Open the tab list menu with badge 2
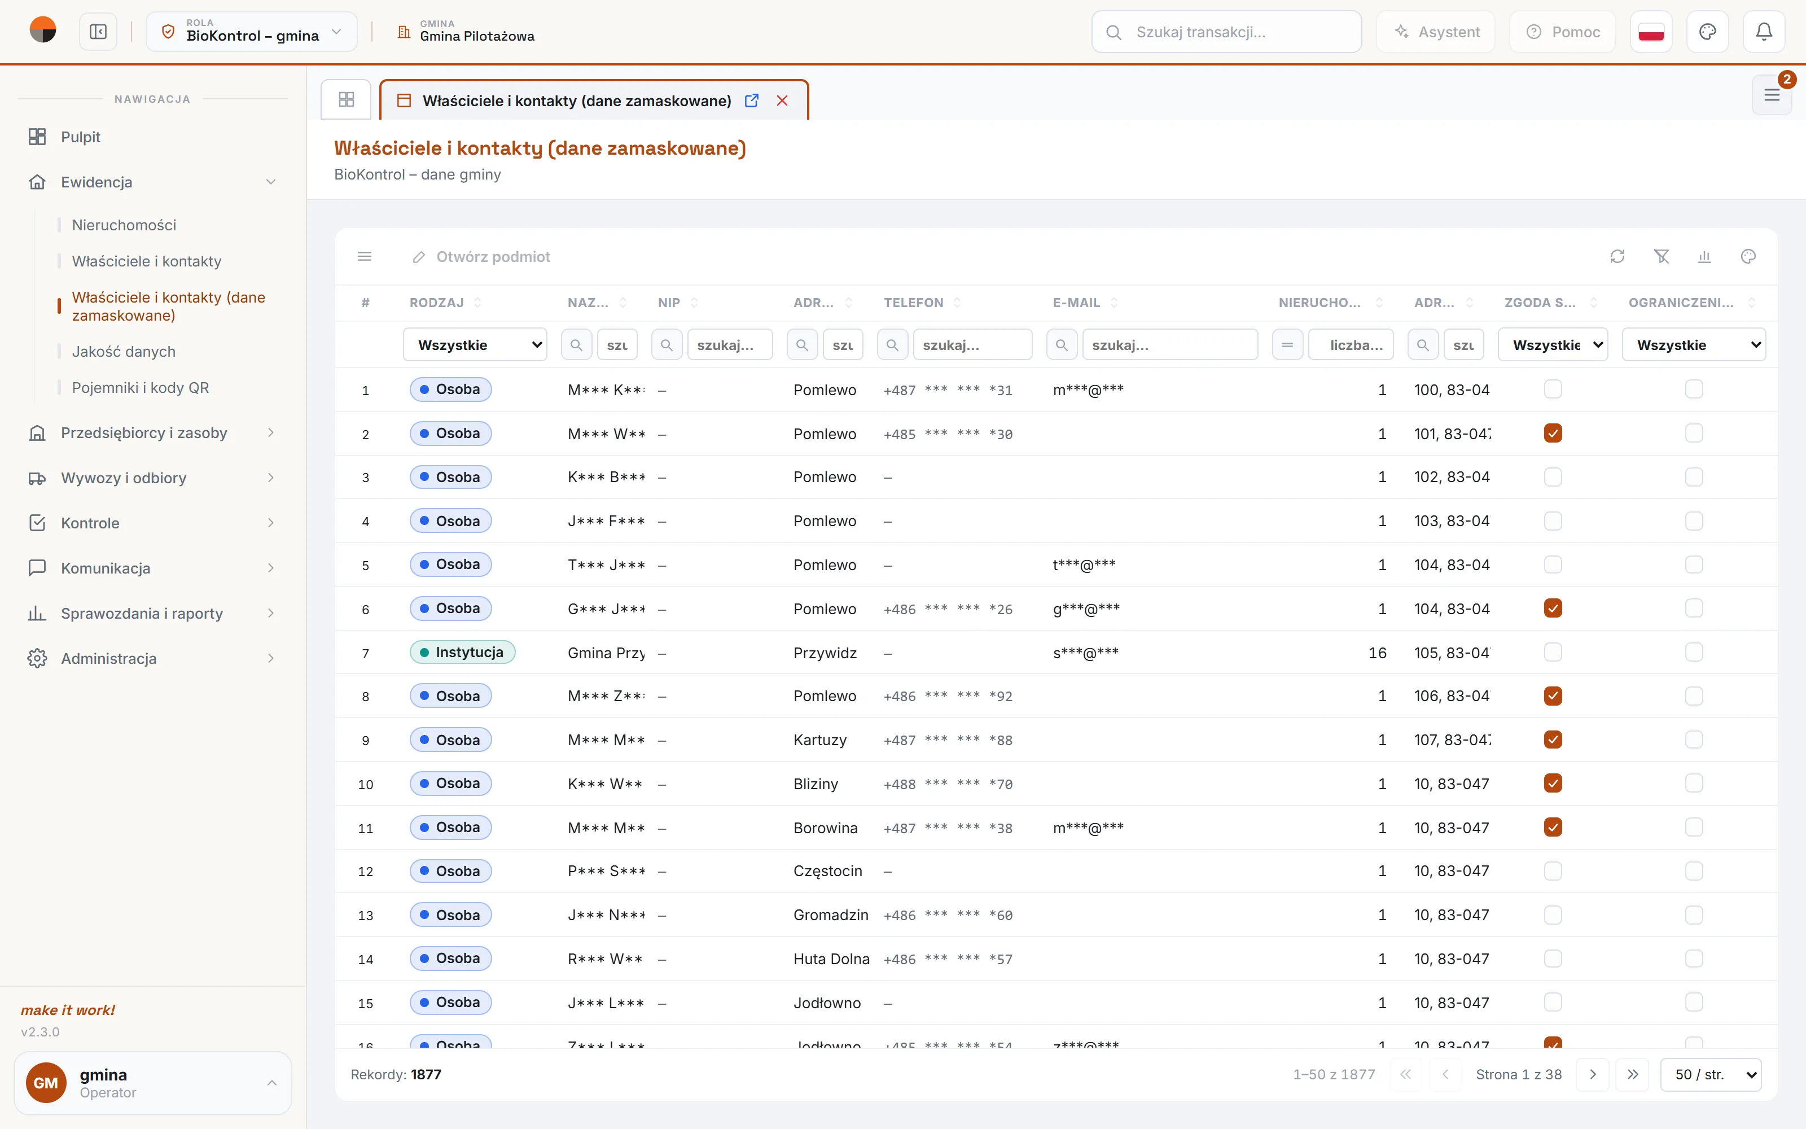 click(x=1772, y=95)
